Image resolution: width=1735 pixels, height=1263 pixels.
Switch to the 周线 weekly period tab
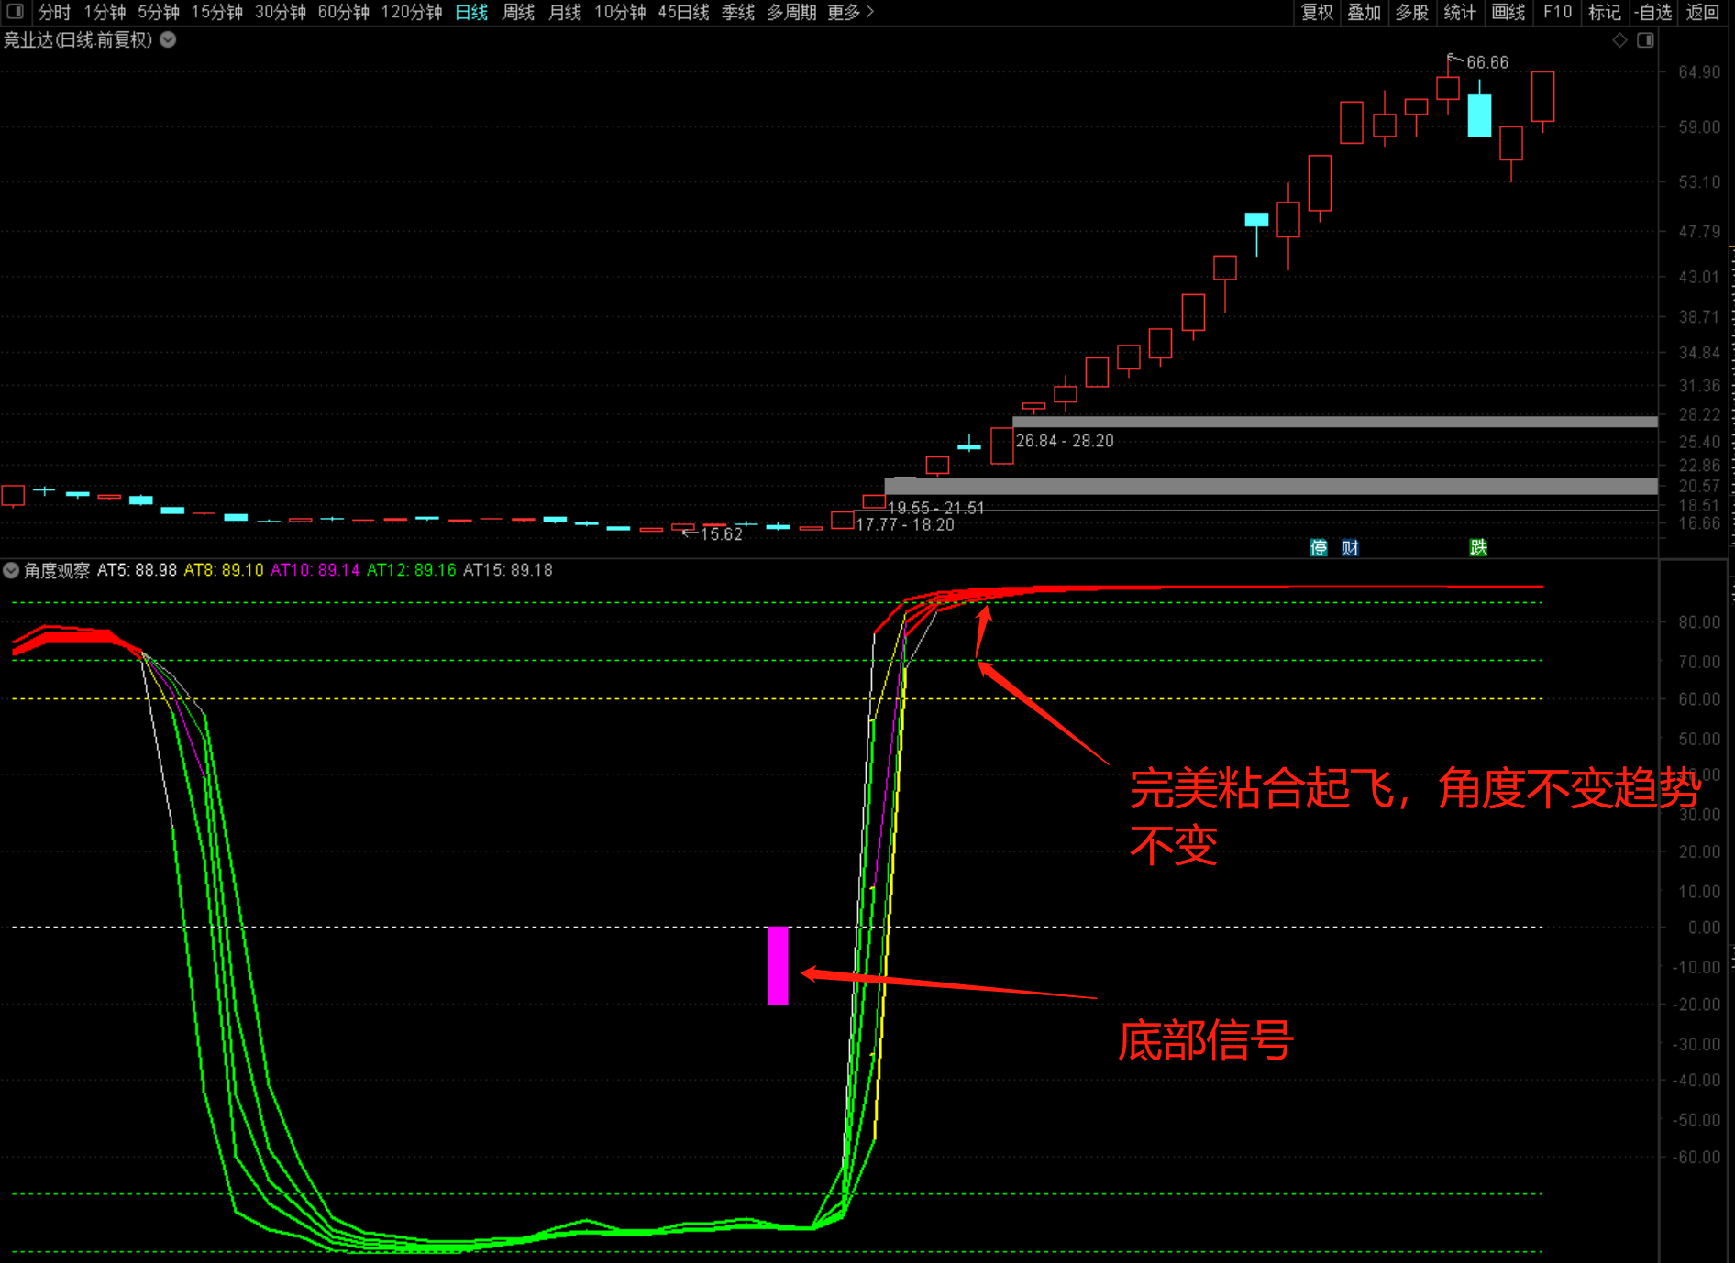(518, 12)
